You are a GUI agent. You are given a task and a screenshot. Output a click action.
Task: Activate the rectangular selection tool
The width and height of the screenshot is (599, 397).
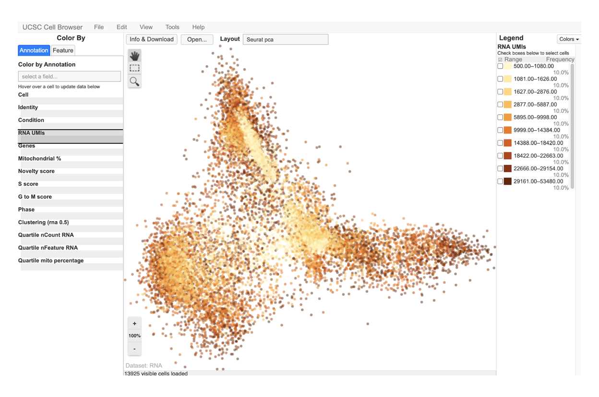134,68
